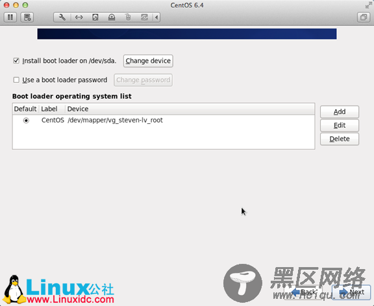Click the hard disk device icon

95,18
